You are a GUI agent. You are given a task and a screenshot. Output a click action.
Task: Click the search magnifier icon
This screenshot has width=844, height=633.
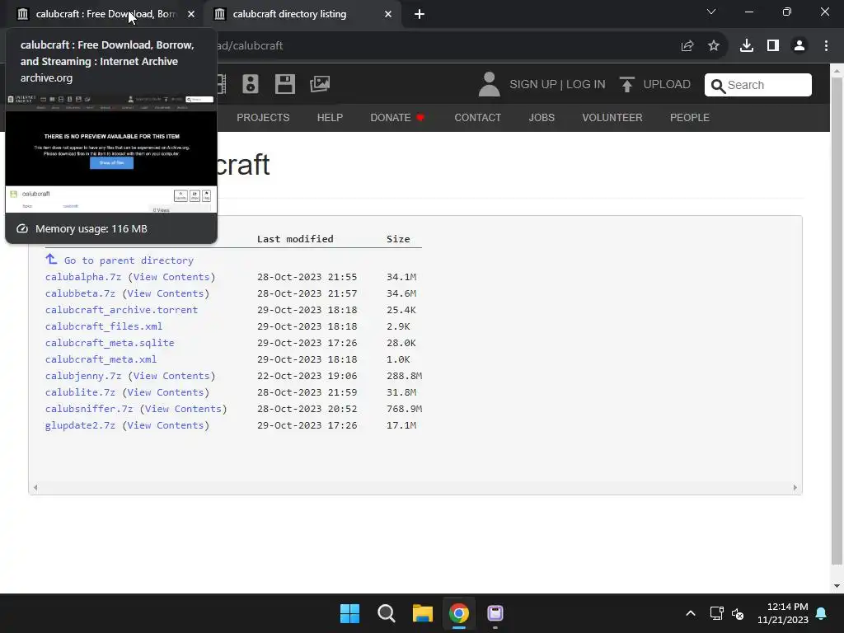(718, 86)
